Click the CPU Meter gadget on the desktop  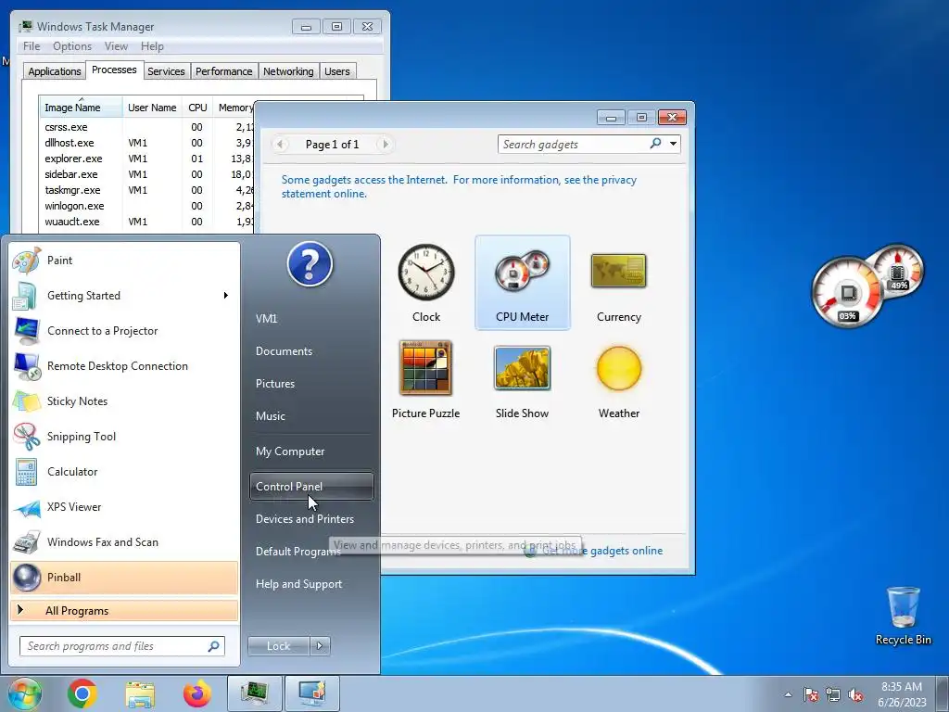[867, 286]
